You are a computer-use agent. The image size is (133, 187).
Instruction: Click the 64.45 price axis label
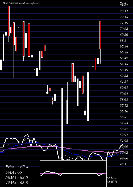(x=124, y=64)
